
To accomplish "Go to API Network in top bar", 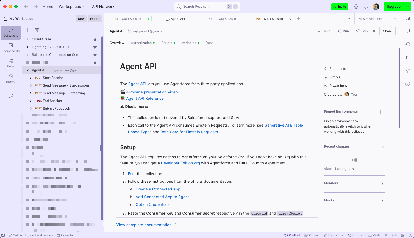I will (103, 7).
